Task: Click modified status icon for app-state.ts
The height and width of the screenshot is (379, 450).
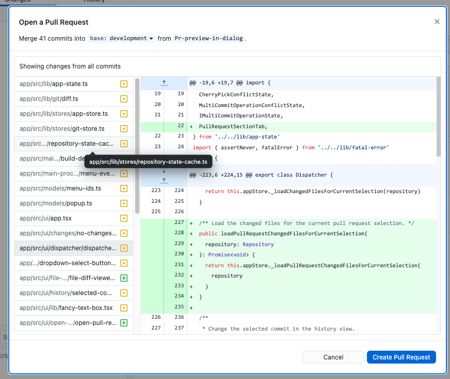Action: (124, 84)
